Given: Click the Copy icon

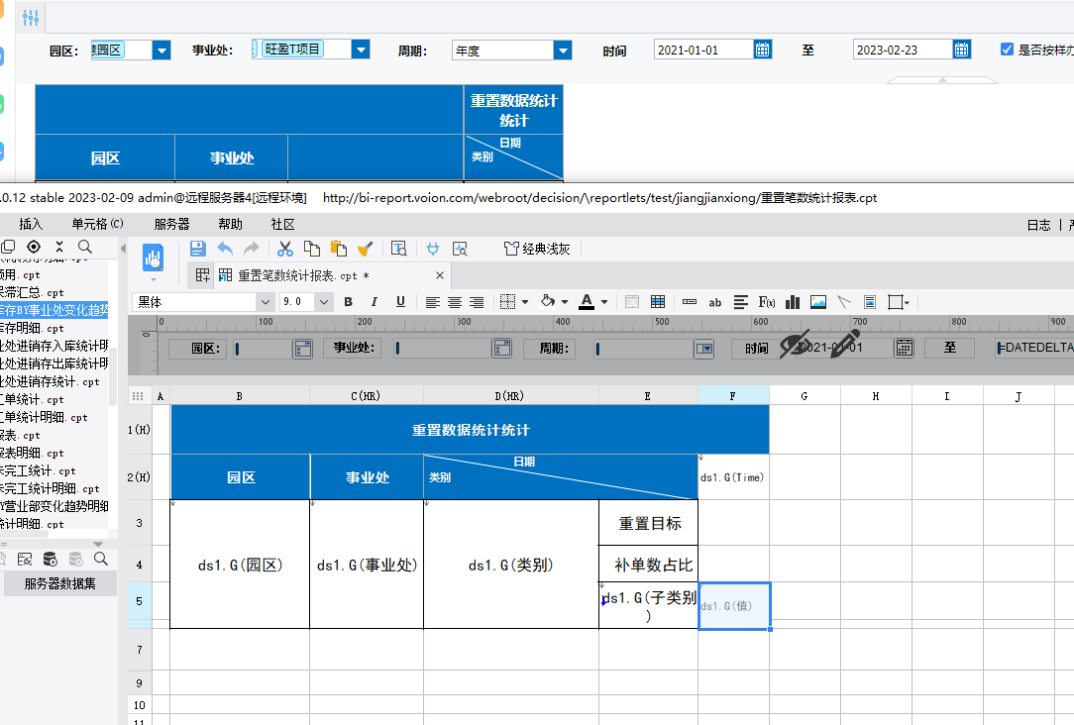Looking at the screenshot, I should click(x=312, y=249).
